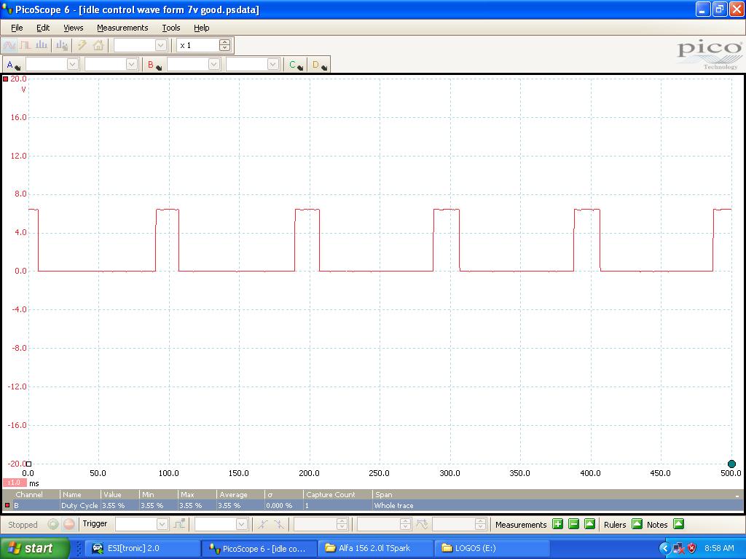Click the red shield security tray icon
The width and height of the screenshot is (746, 559).
tap(692, 548)
